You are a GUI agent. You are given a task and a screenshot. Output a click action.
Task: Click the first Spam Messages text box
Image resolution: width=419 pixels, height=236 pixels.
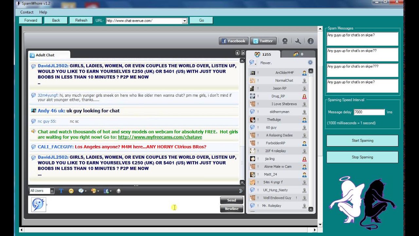pos(362,39)
